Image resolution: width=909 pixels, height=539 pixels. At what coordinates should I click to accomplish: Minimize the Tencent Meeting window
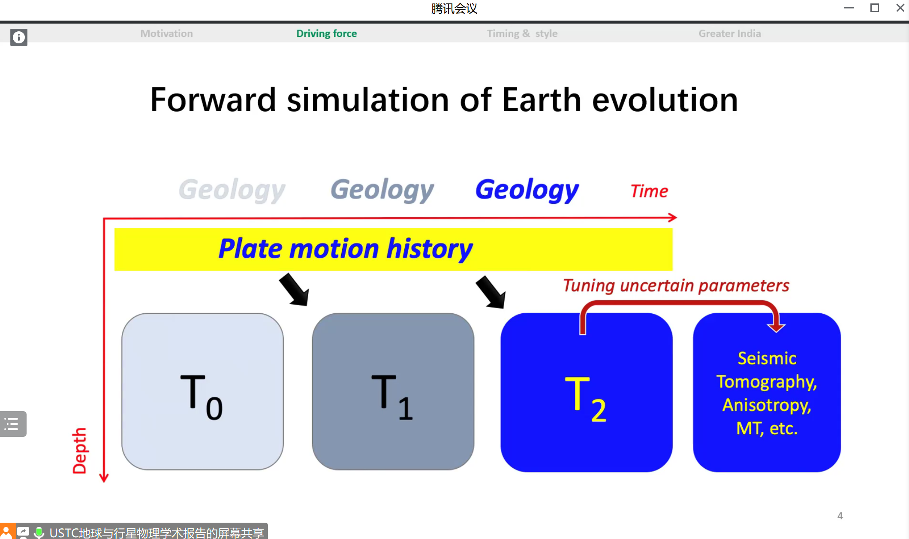pos(849,8)
